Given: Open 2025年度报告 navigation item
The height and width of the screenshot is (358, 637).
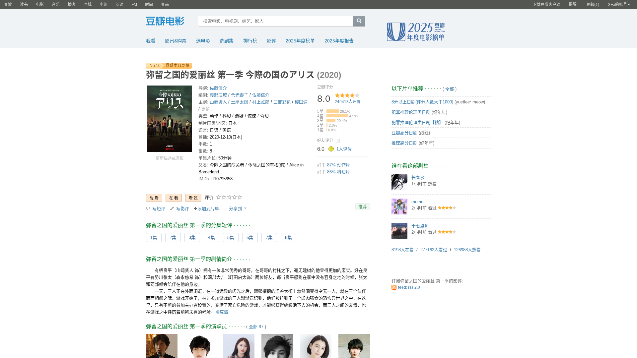Looking at the screenshot, I should [x=339, y=41].
